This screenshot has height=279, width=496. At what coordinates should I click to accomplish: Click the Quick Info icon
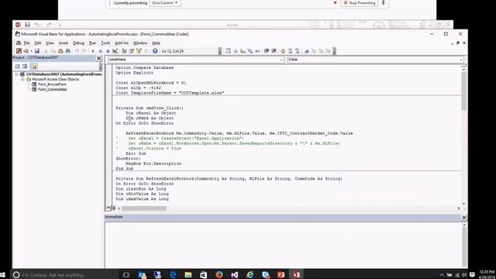pos(243,51)
